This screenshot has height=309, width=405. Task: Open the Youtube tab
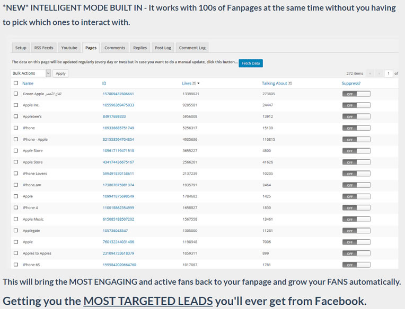[69, 48]
